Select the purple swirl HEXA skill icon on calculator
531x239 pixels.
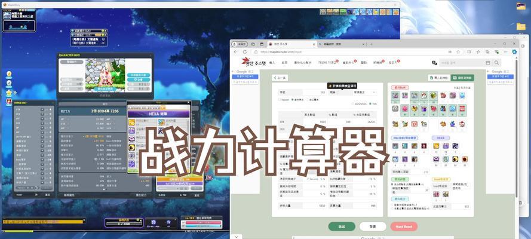(x=446, y=146)
